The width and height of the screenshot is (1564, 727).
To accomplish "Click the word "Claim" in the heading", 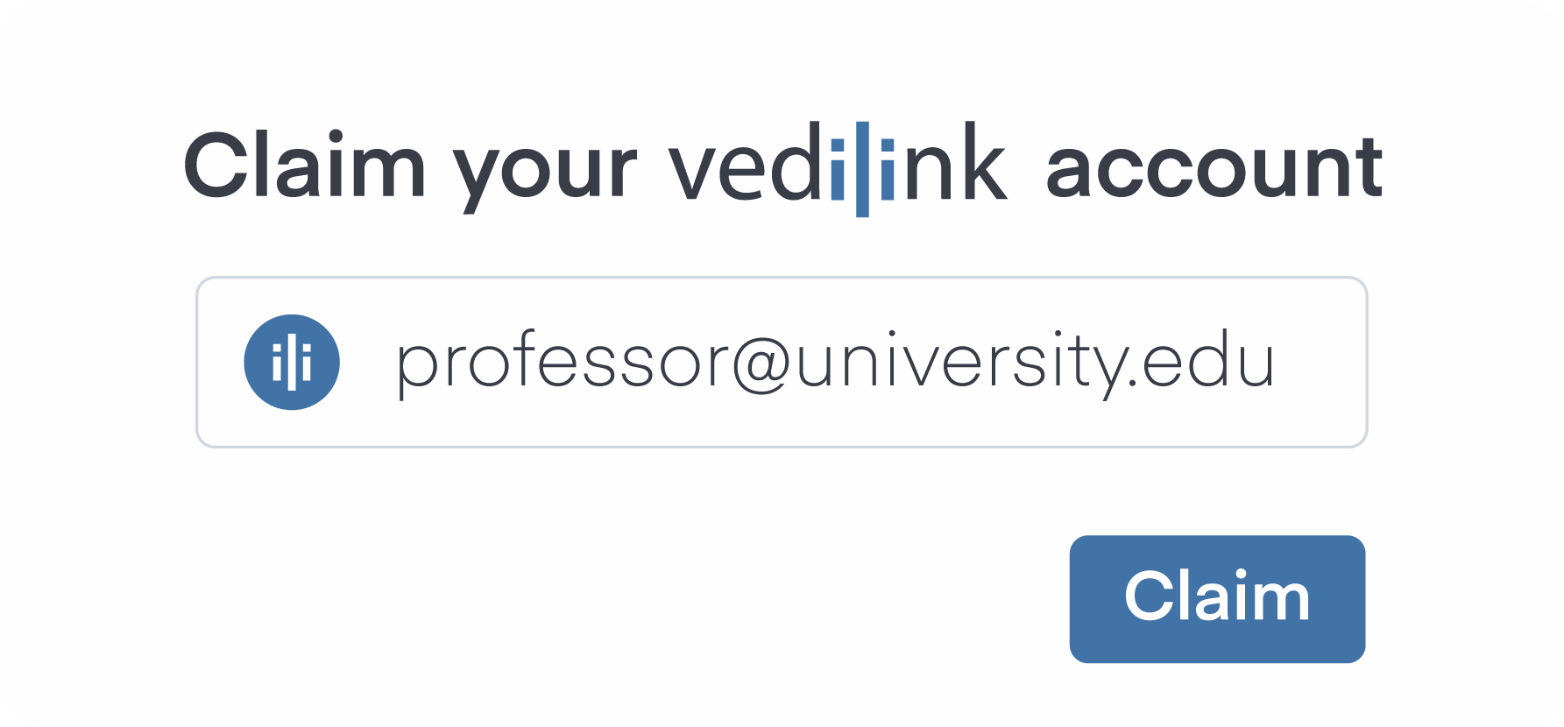I will pos(304,164).
